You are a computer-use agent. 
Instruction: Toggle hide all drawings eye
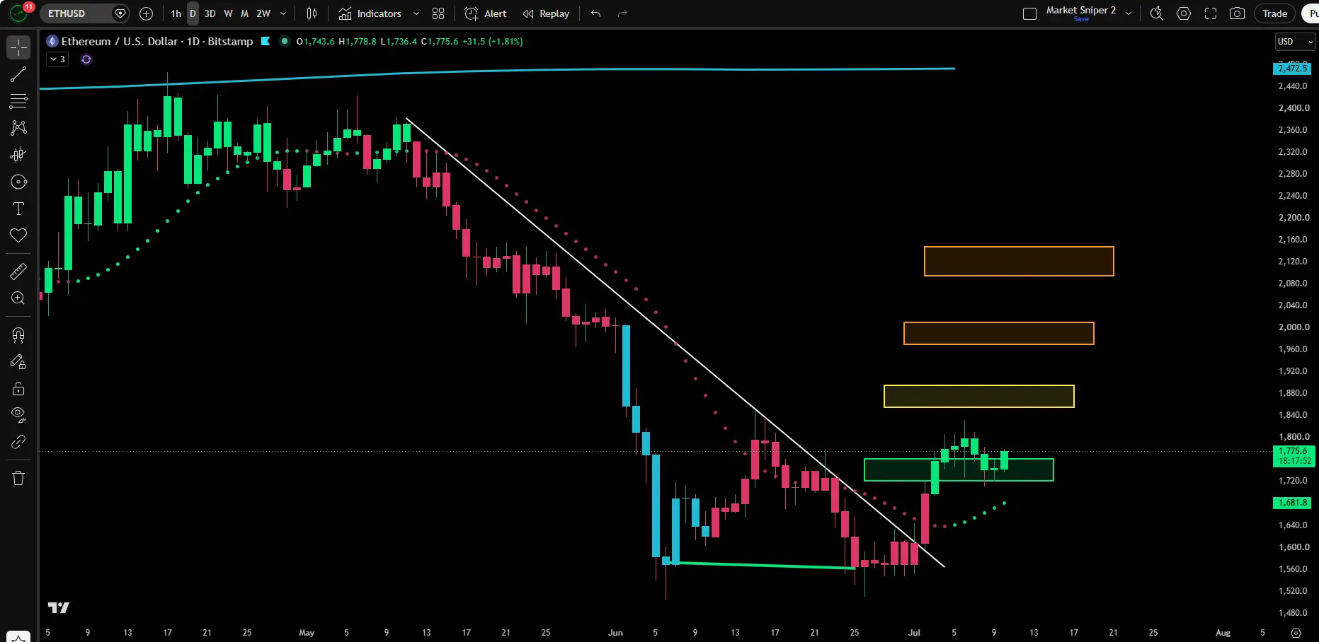(x=18, y=415)
